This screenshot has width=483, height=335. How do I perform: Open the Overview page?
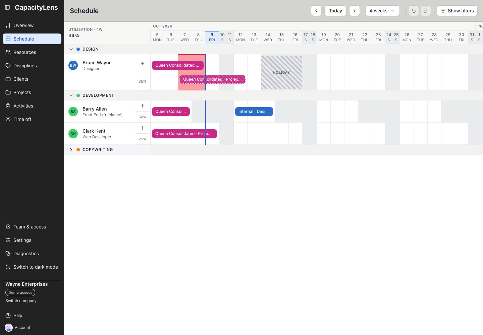coord(32,25)
